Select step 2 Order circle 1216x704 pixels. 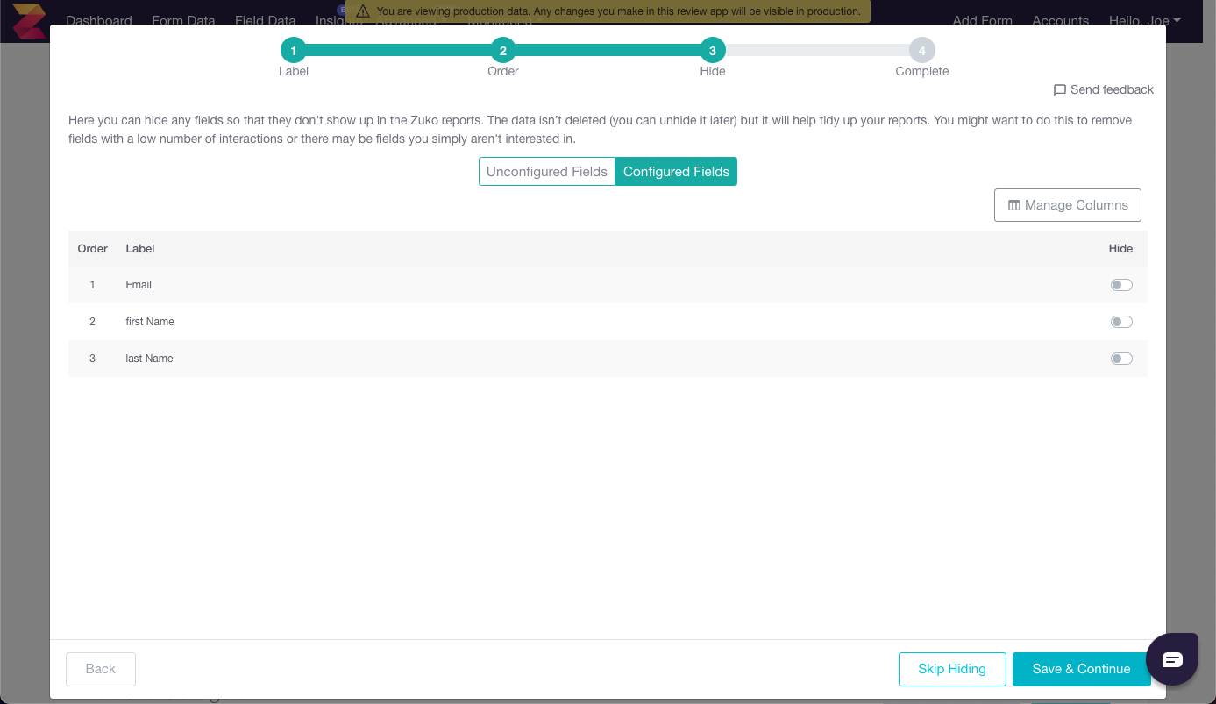[502, 50]
